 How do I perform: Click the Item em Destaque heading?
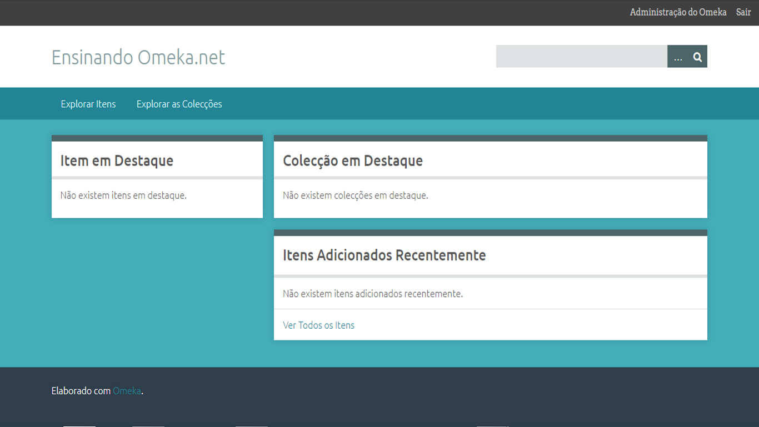tap(117, 160)
